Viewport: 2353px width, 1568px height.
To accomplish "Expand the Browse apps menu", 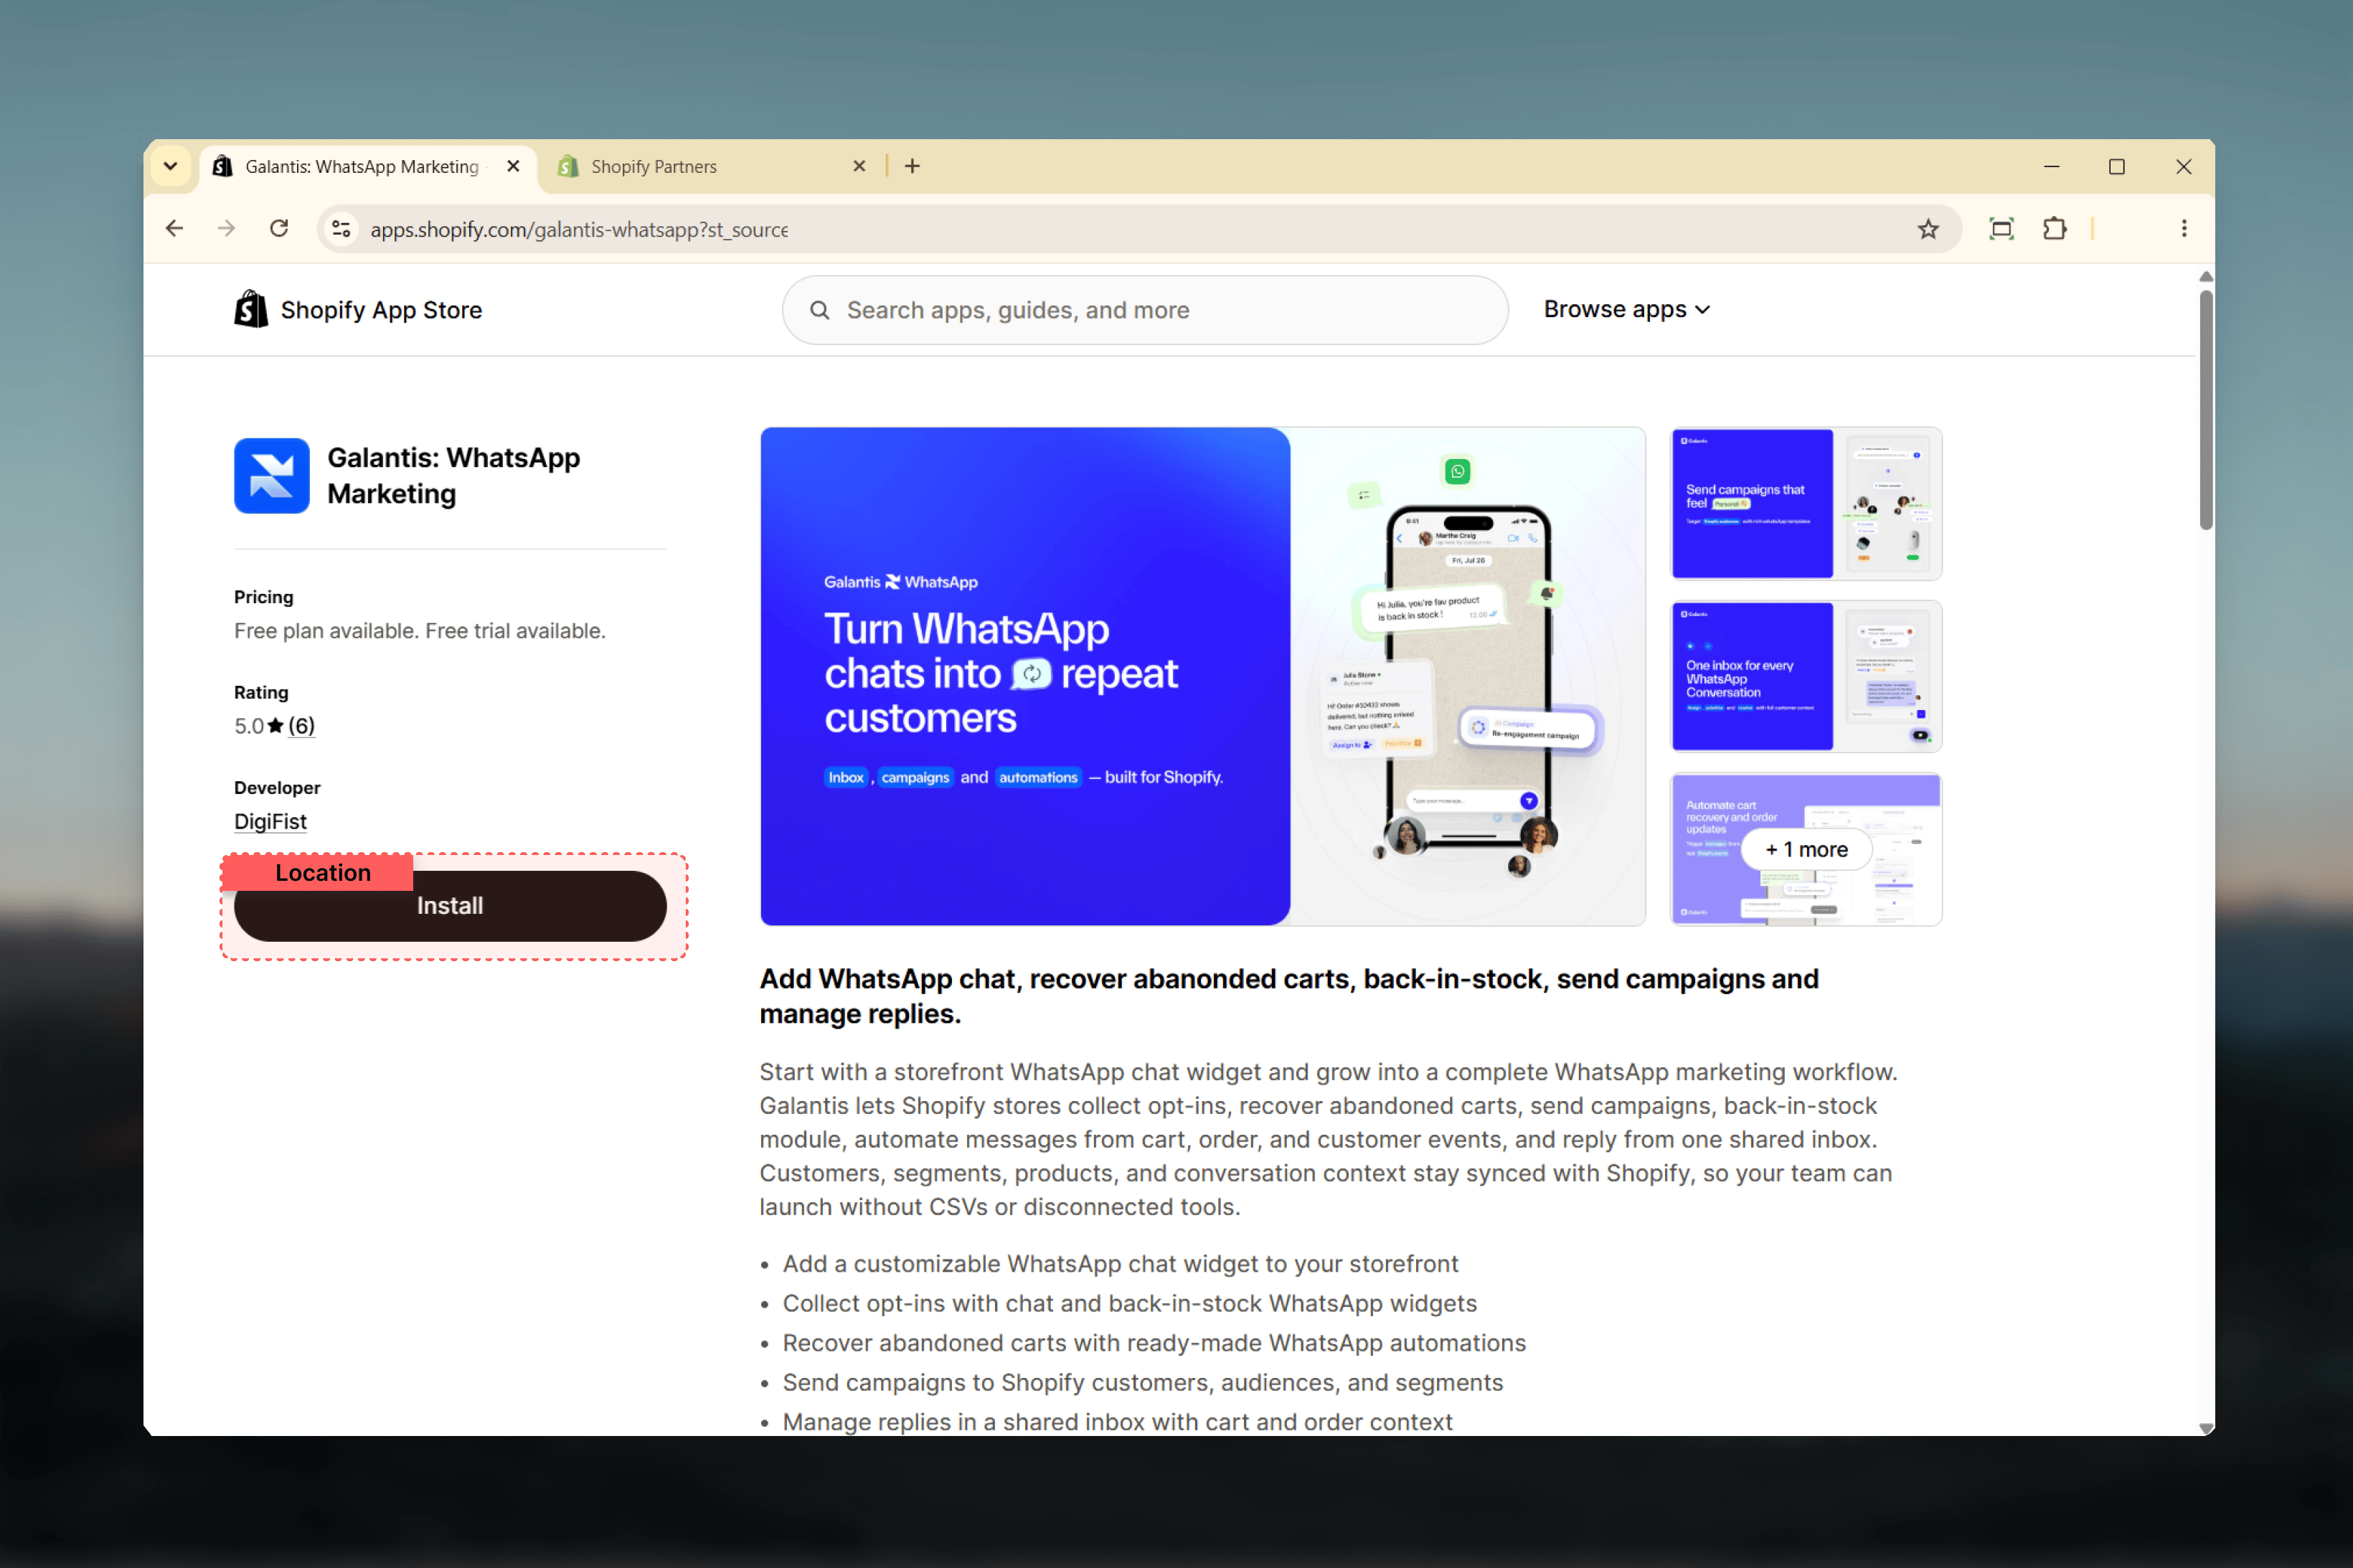I will coord(1626,310).
